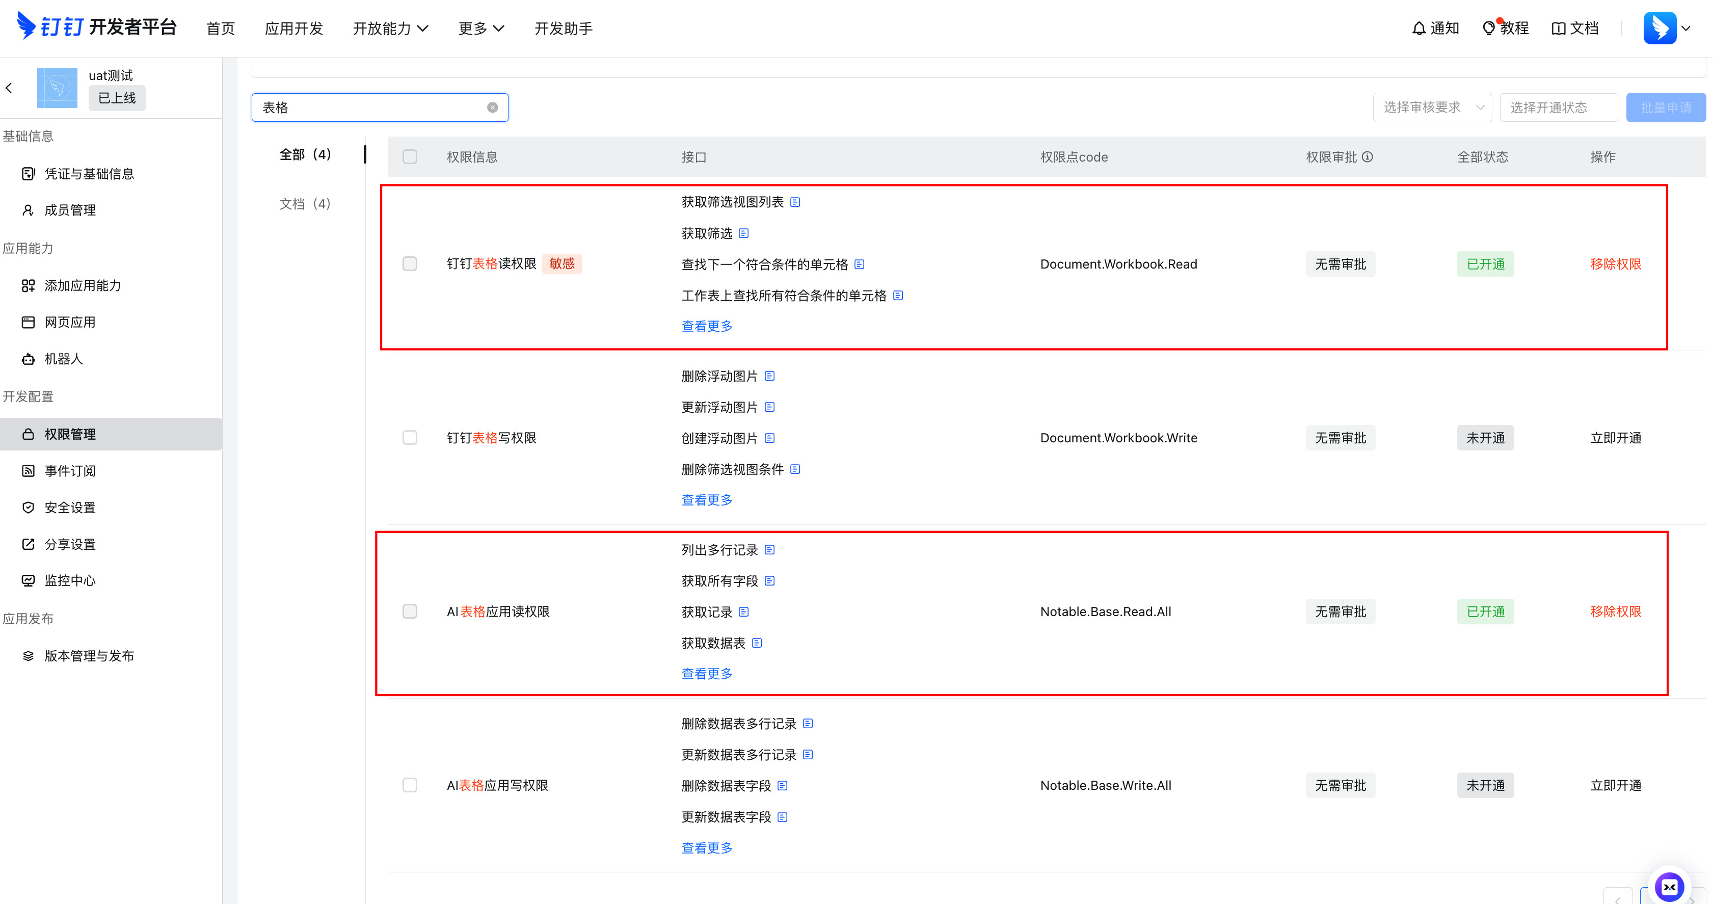
Task: Check the AI表格应用读权限 row checkbox
Action: pyautogui.click(x=410, y=611)
